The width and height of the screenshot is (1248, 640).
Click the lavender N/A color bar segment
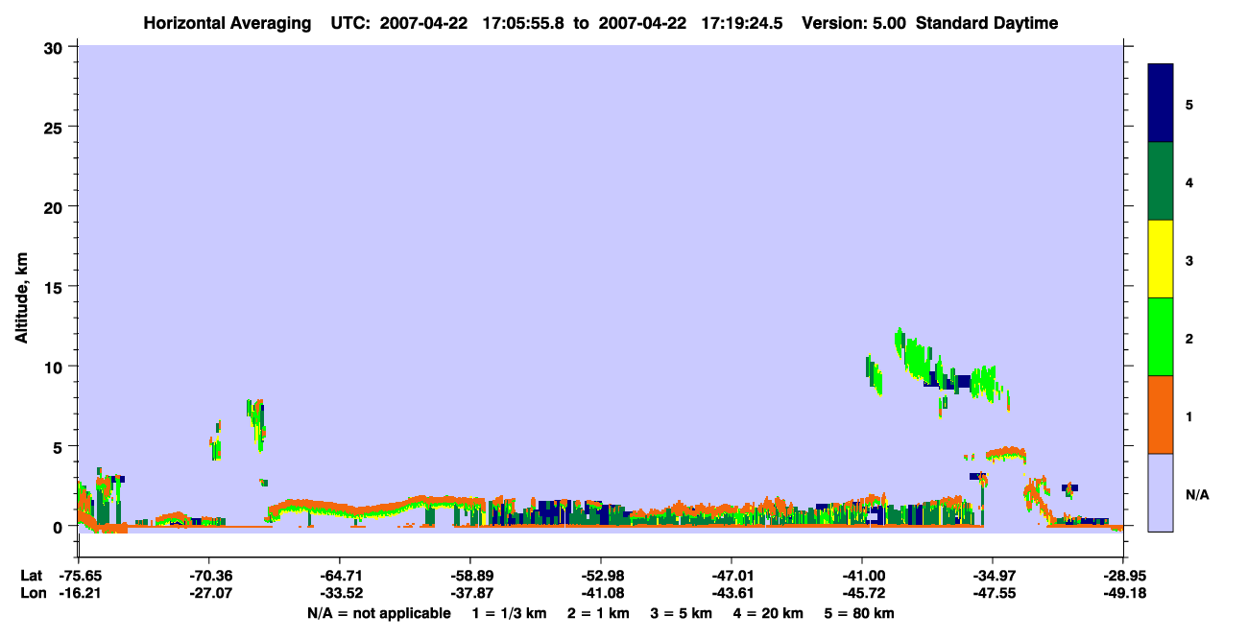tap(1161, 492)
